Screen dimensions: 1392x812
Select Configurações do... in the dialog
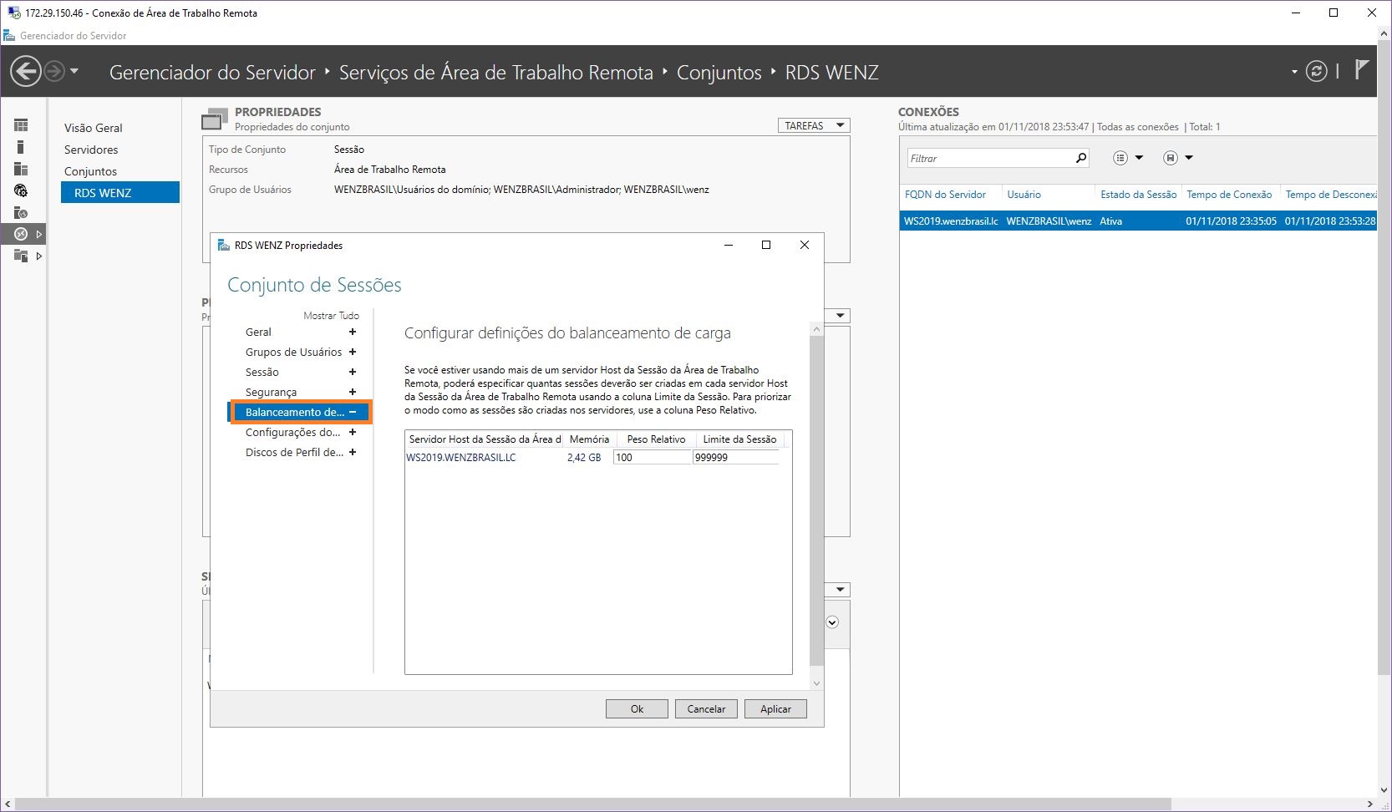292,432
